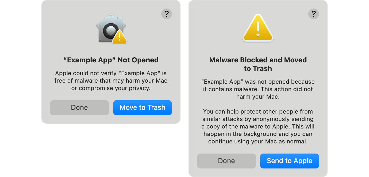
Task: Click the Gatekeeper house-and-safe icon
Action: click(111, 28)
